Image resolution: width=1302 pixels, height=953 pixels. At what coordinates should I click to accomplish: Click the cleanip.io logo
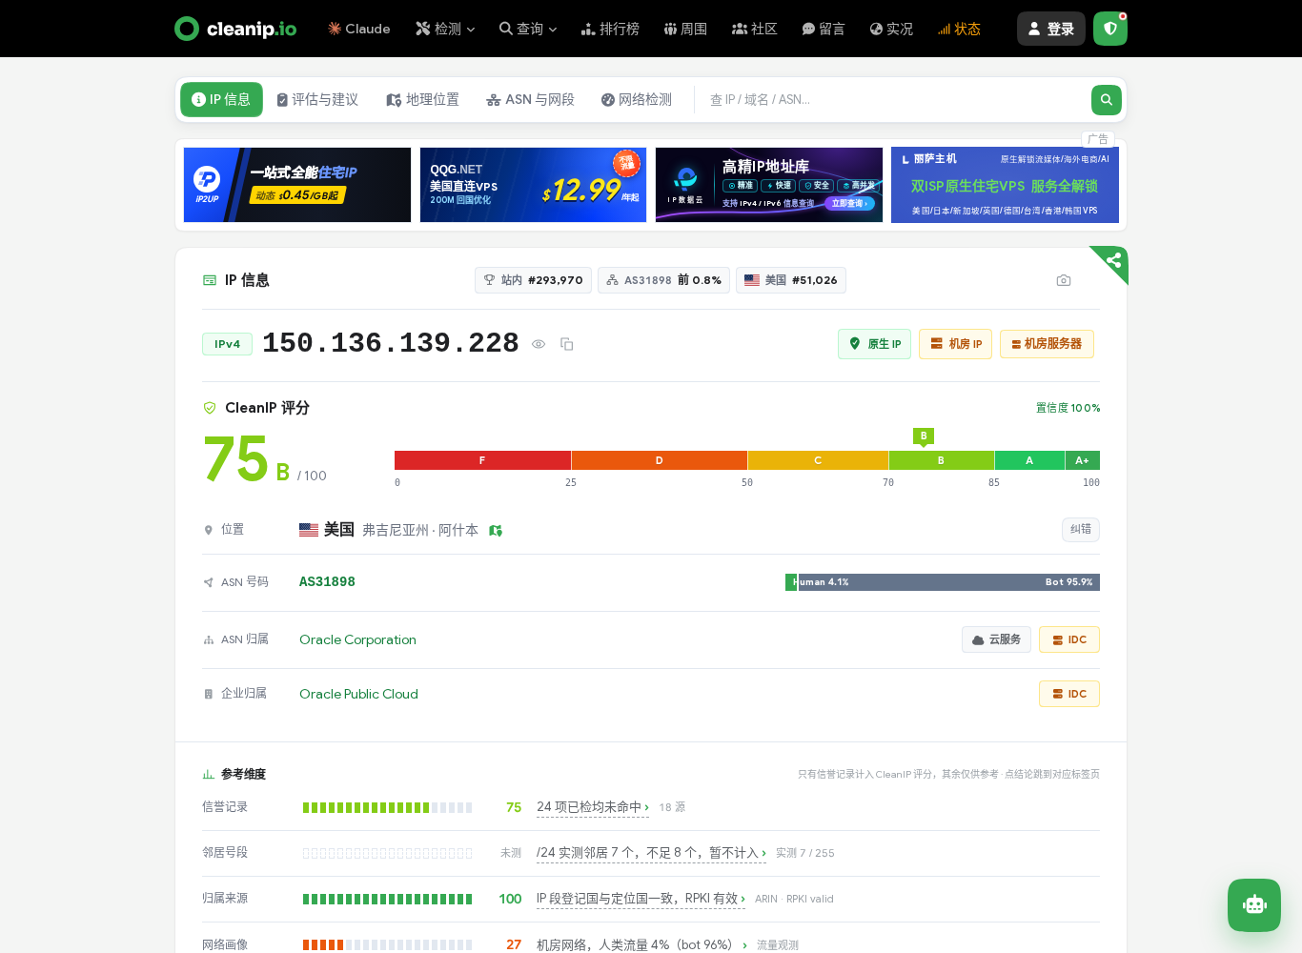[235, 29]
